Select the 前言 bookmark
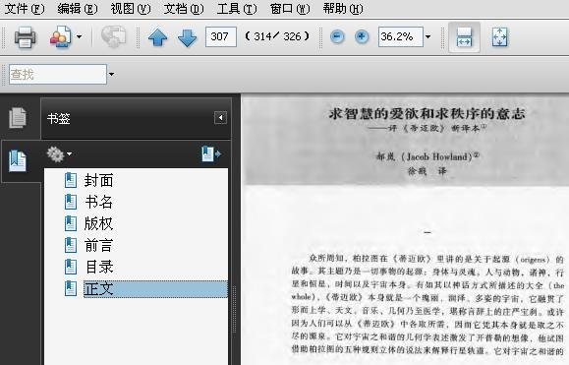569x365 pixels. [98, 245]
